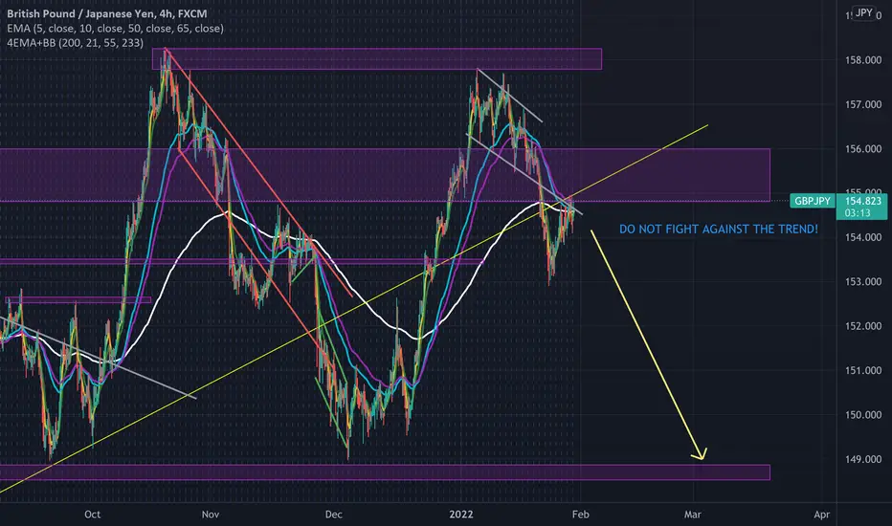
Task: Click the Mar label on time axis
Action: (x=692, y=515)
